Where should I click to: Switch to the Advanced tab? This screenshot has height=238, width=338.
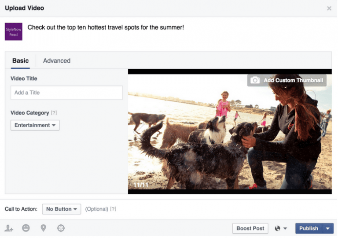[57, 61]
